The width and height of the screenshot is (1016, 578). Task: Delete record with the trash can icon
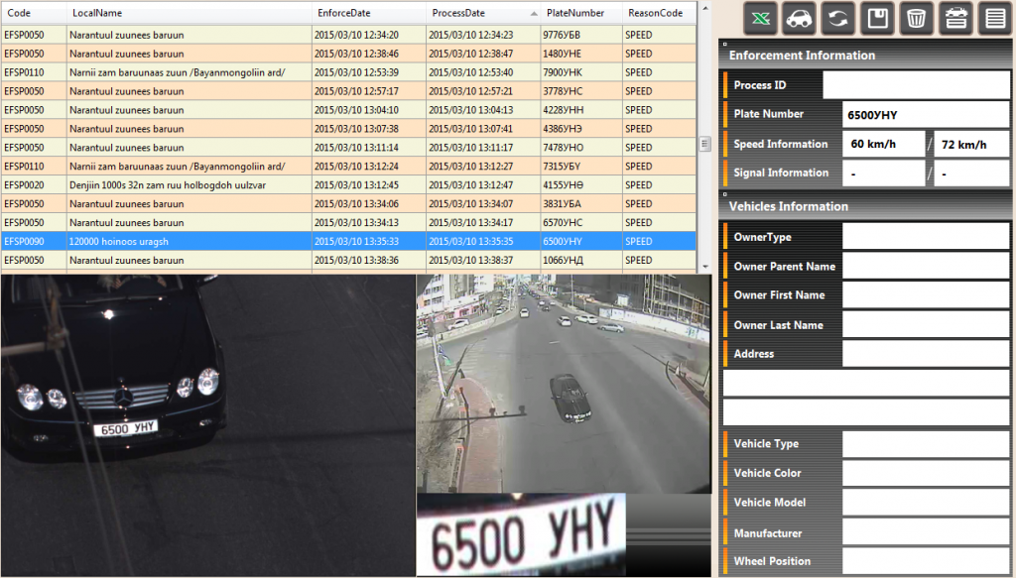pyautogui.click(x=917, y=19)
